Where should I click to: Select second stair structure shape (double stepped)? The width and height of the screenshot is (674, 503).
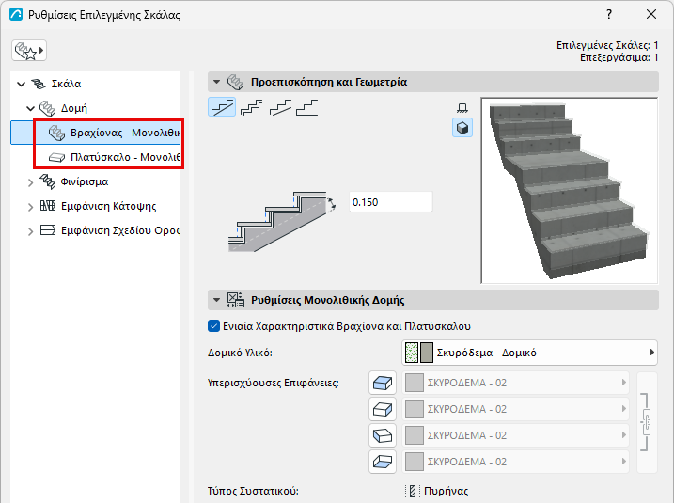tap(252, 107)
